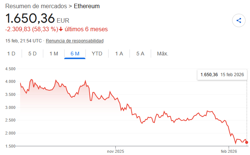Click the -2.309,83 (58,33 %) change text

(31, 29)
